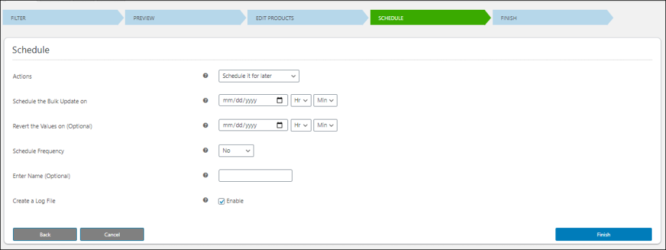This screenshot has height=250, width=666.
Task: Open calendar picker in Schedule Bulk Update date
Action: tap(280, 101)
